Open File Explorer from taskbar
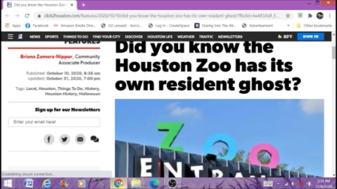This screenshot has width=337, height=189. pos(136,183)
